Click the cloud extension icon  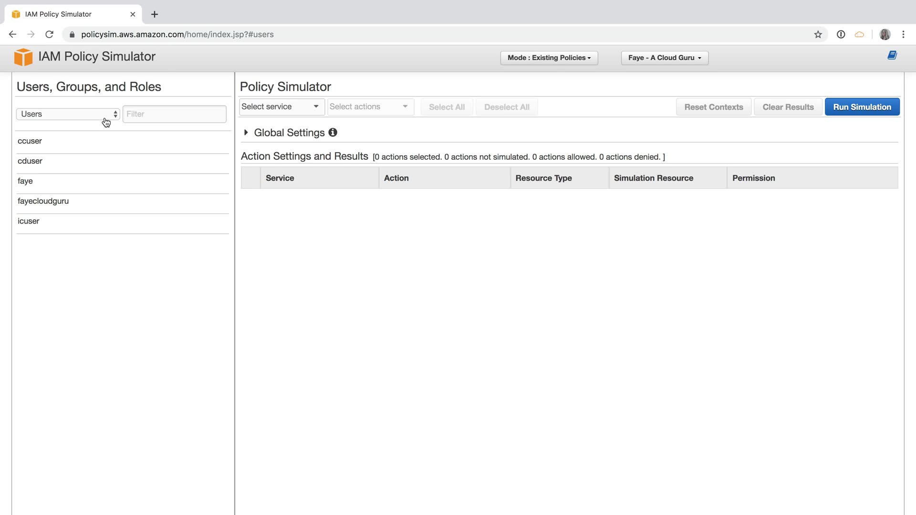[x=859, y=34]
